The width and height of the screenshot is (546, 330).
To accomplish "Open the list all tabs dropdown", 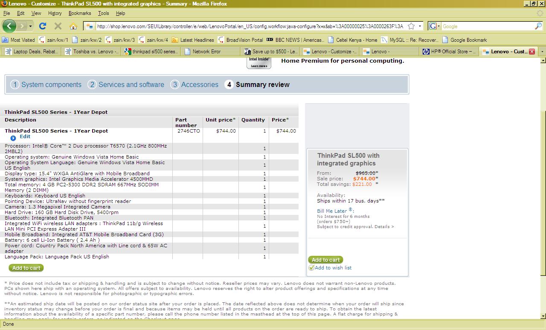I will coord(542,51).
